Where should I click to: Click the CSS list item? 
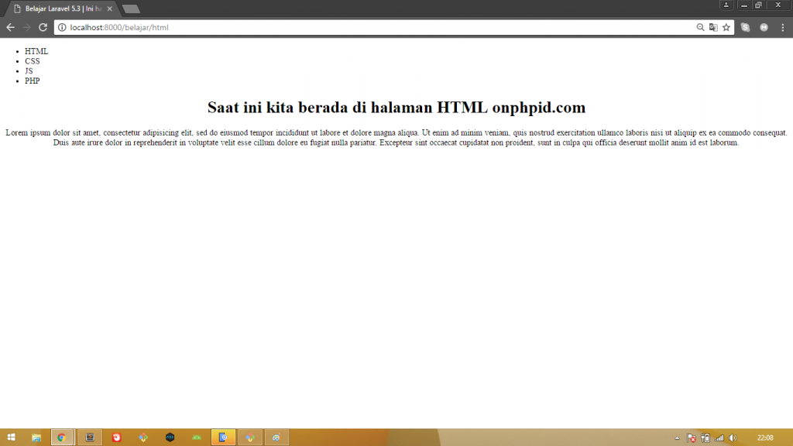coord(33,61)
